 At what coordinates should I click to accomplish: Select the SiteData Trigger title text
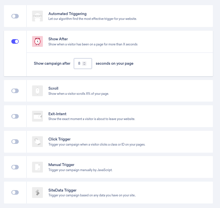[62, 190]
